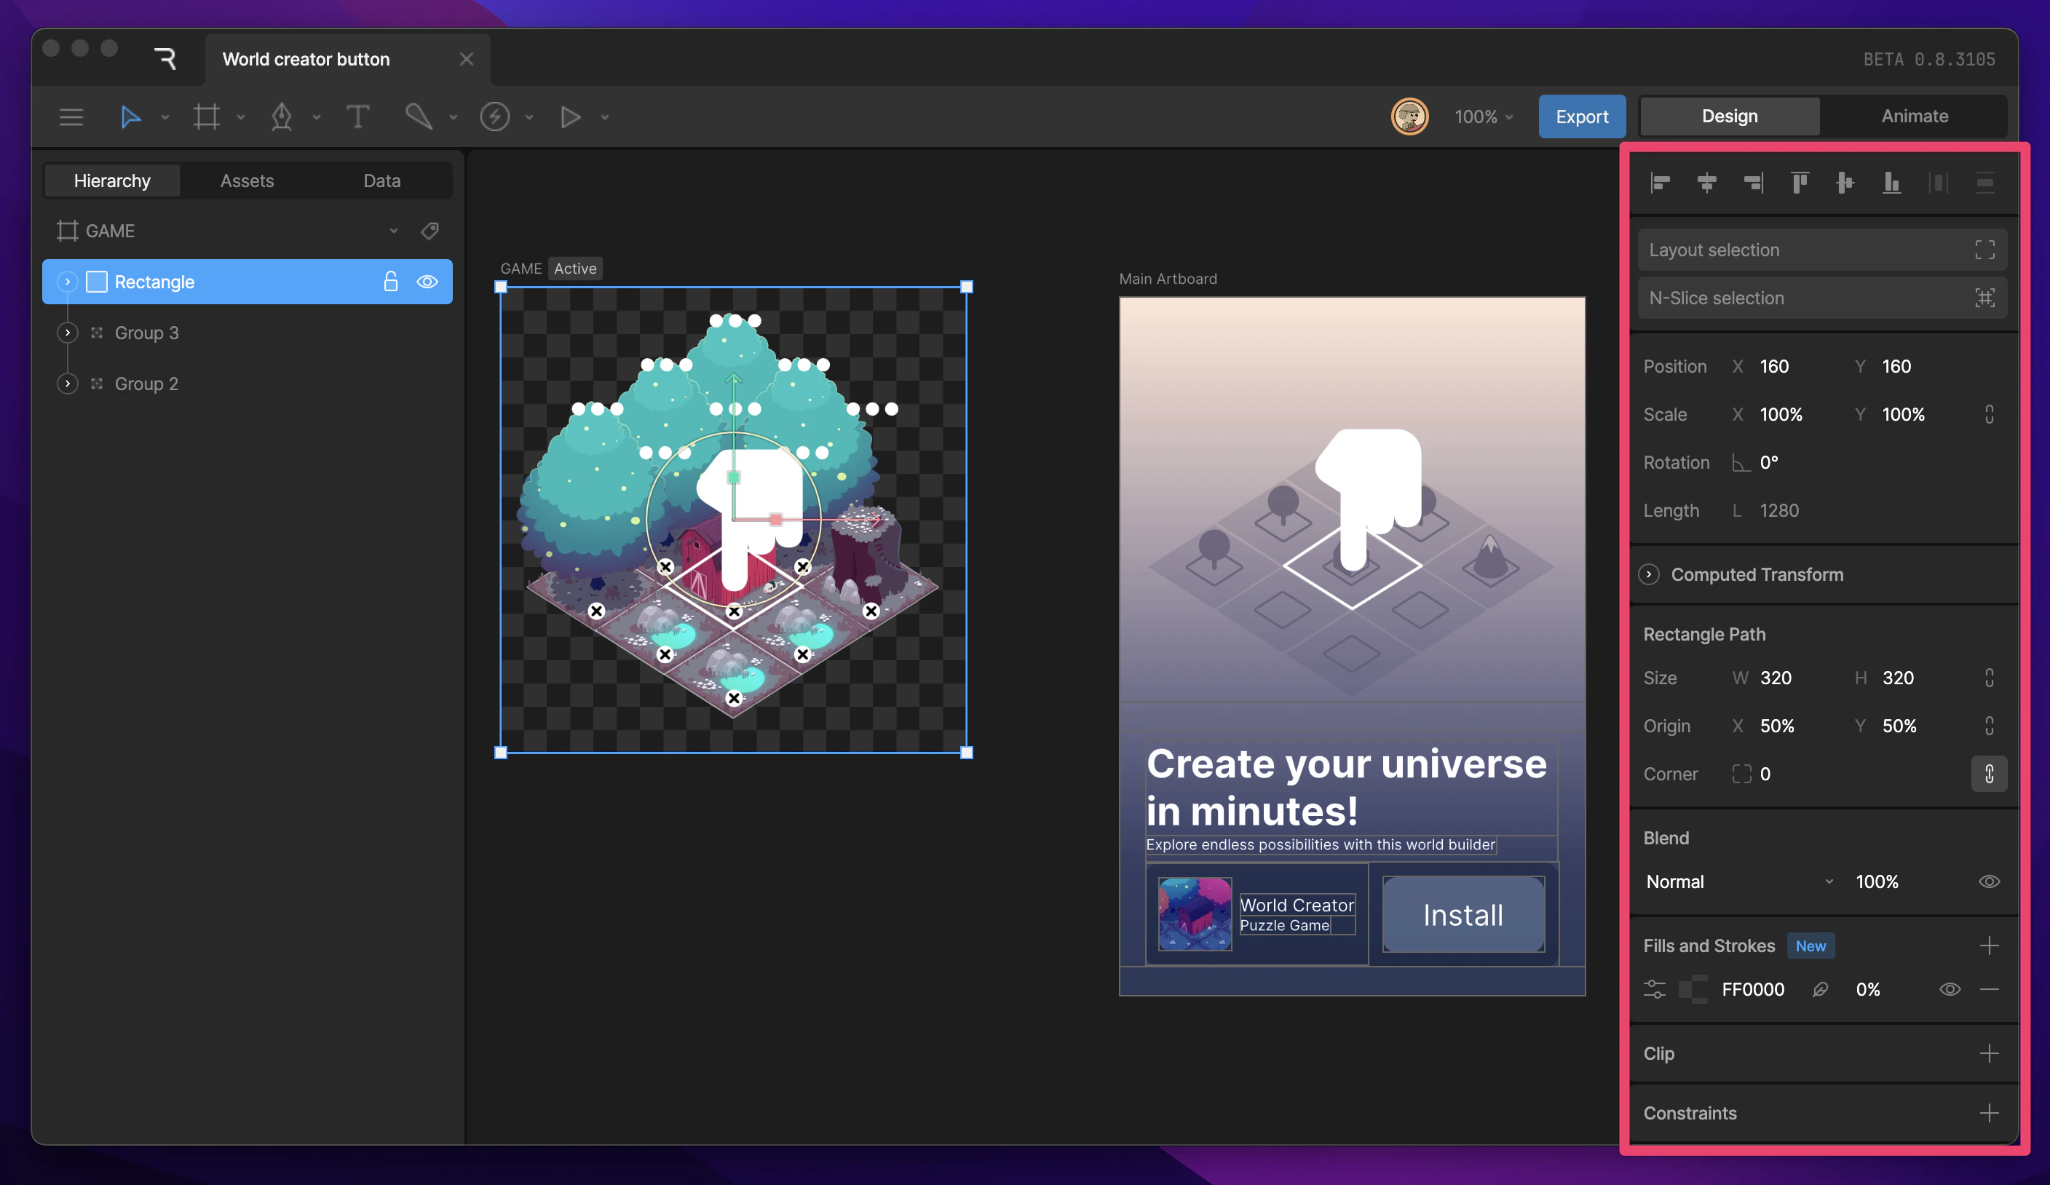
Task: Expand Group 3 in the hierarchy
Action: (68, 333)
